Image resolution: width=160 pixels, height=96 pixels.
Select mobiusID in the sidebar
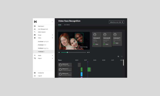44,52
